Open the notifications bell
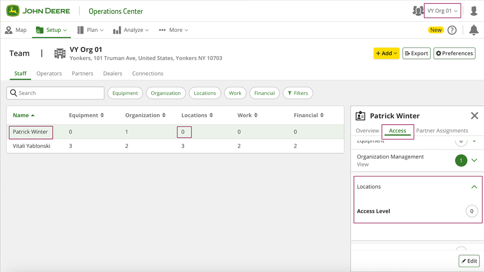This screenshot has width=484, height=272. [474, 30]
